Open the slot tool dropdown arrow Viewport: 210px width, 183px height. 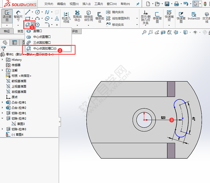pos(32,25)
